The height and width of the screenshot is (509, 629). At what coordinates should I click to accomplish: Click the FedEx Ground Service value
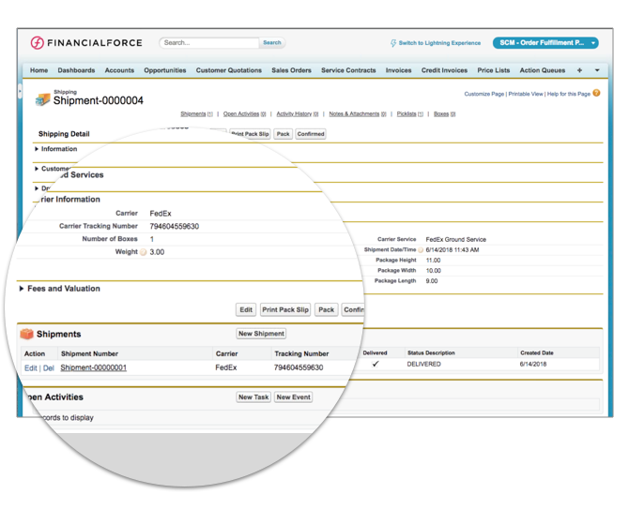455,239
